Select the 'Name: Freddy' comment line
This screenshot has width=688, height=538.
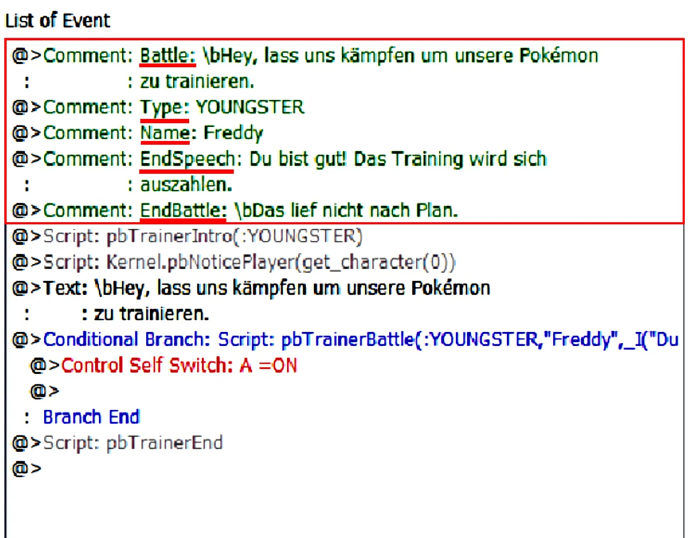click(x=138, y=133)
